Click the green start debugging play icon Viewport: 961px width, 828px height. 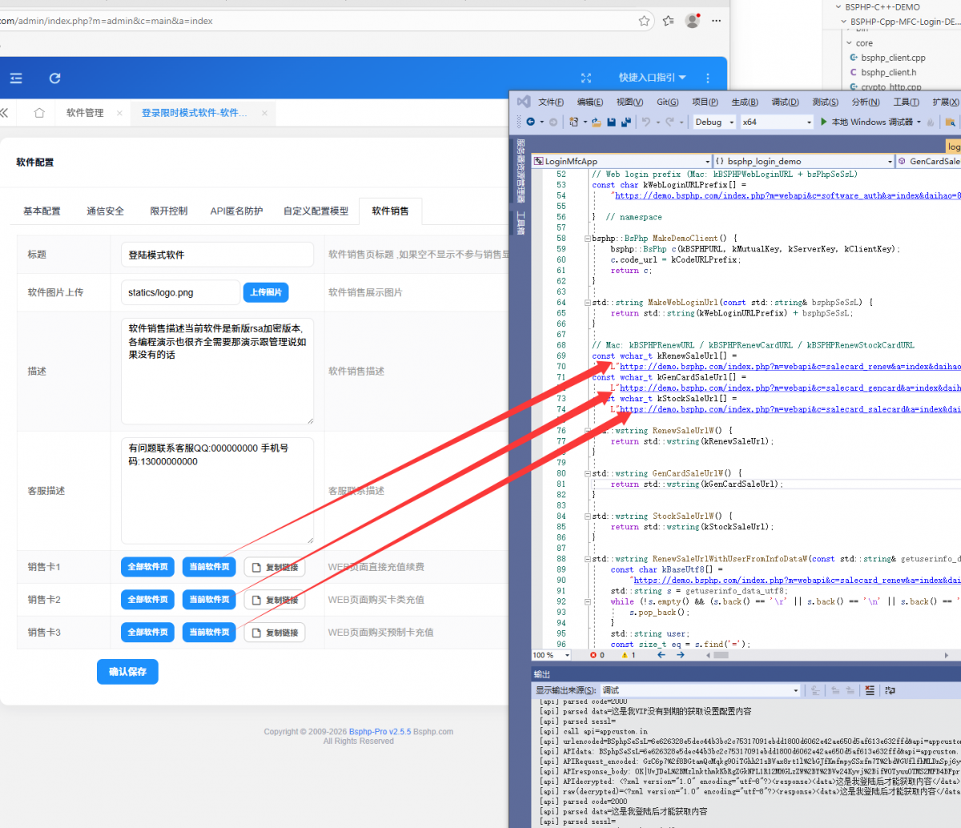click(823, 122)
